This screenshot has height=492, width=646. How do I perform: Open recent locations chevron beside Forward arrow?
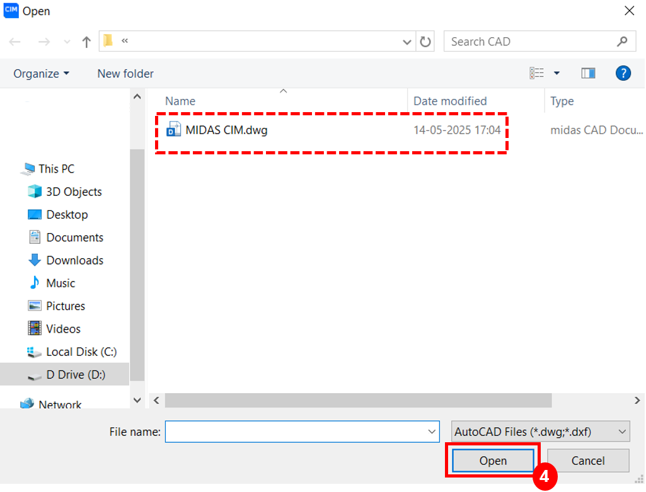67,42
